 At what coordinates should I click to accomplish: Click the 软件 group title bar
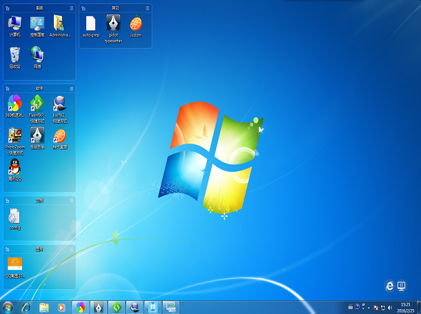(39, 88)
